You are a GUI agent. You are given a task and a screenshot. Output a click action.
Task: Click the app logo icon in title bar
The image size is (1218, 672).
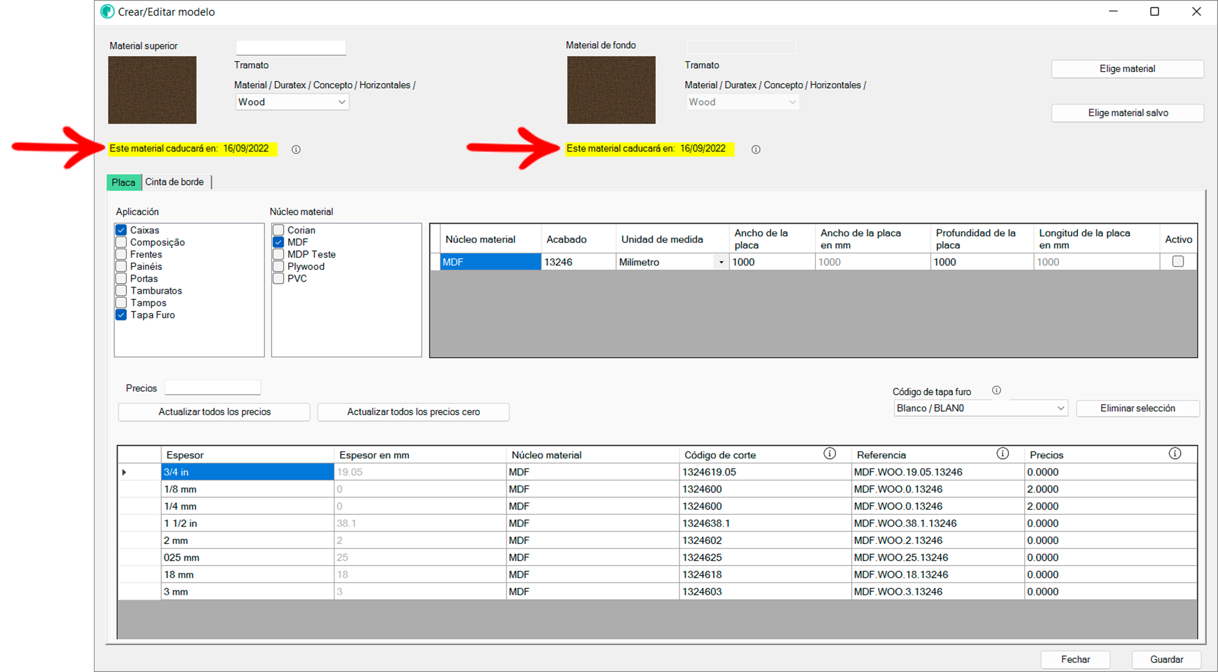click(x=107, y=11)
